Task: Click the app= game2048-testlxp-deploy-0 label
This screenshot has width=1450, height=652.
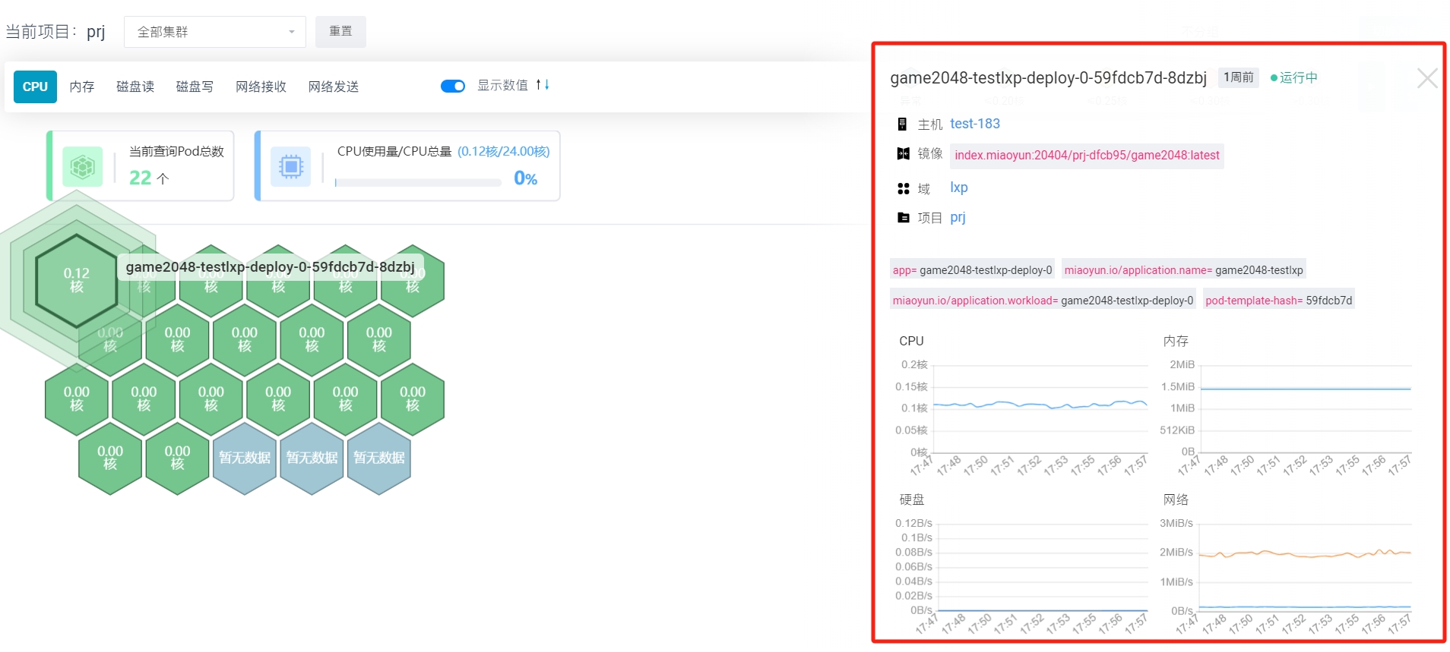Action: click(x=973, y=270)
